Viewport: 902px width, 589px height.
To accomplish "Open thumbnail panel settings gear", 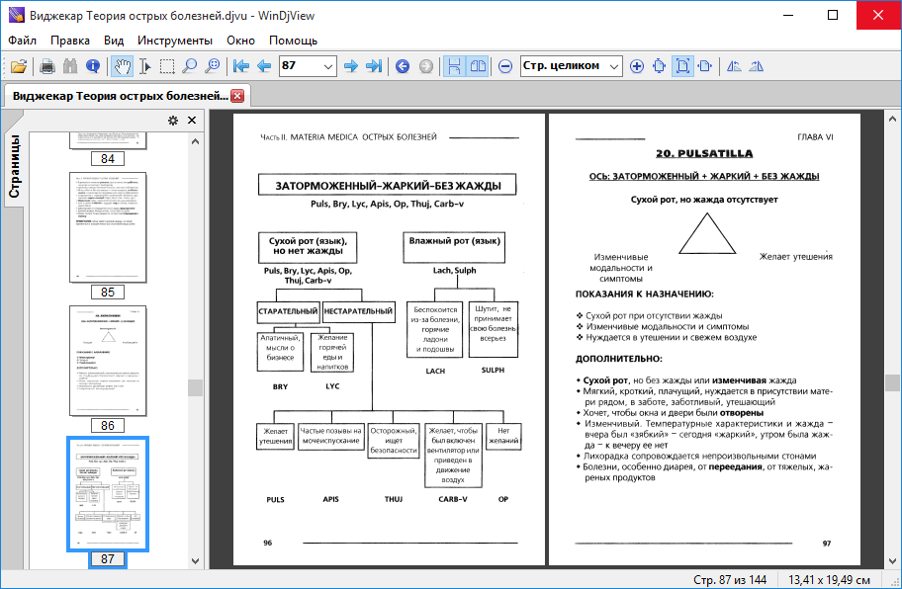I will pos(172,121).
